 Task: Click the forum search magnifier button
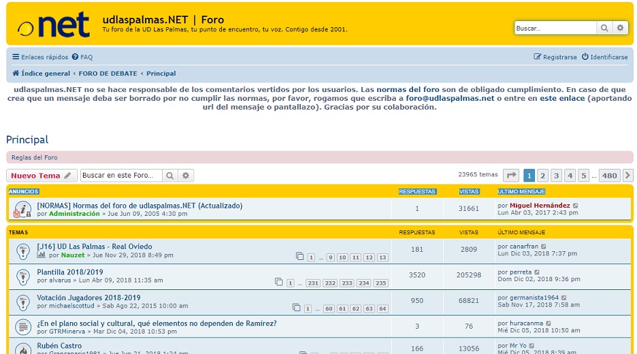click(x=170, y=176)
